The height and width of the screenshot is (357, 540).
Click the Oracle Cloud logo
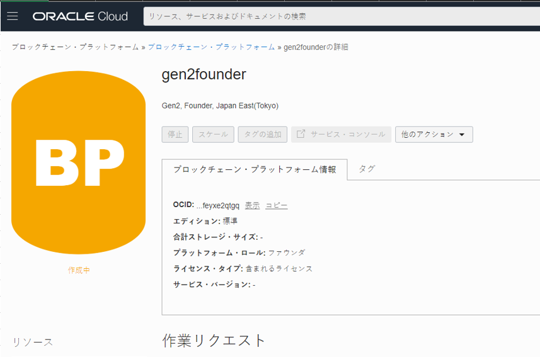pos(80,16)
